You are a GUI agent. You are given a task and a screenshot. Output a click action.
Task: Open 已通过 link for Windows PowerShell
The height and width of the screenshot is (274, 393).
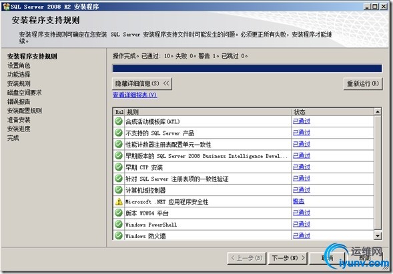[x=302, y=224]
